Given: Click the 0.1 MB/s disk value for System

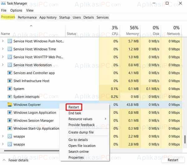Looking at the screenshot, I should (153, 89).
